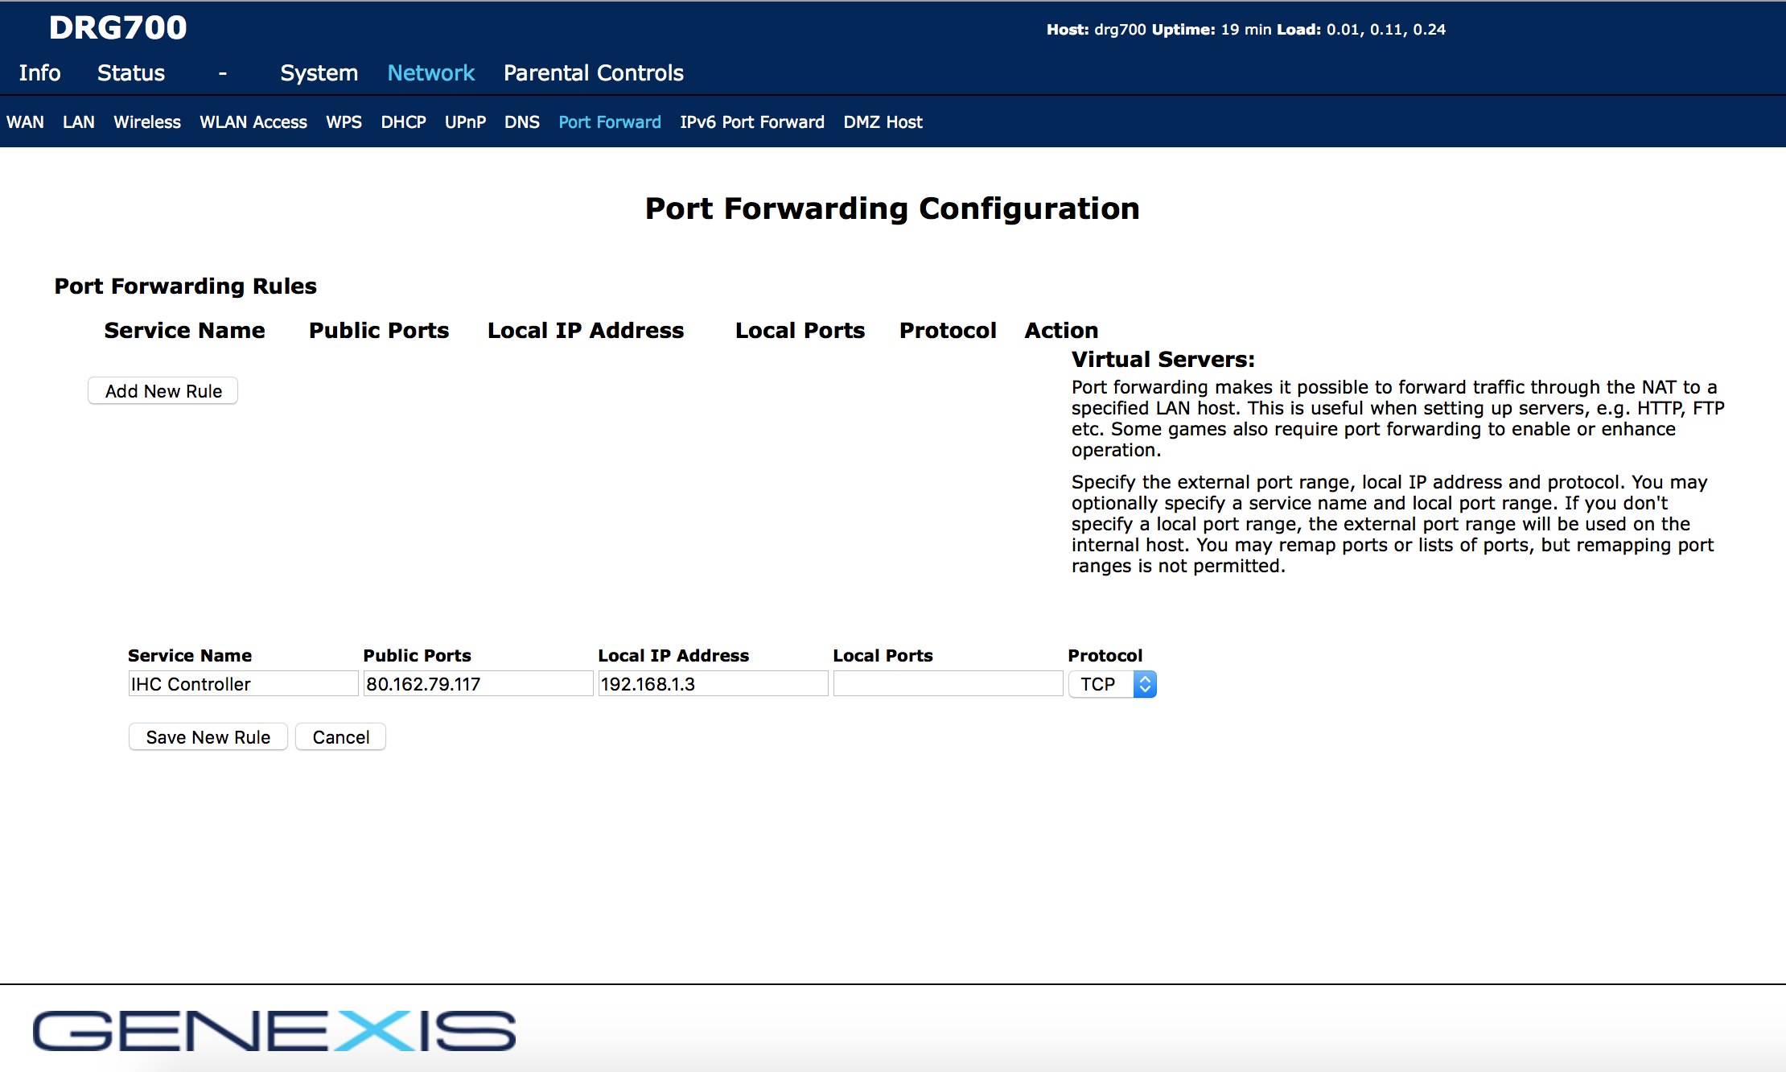
Task: Open the DMZ Host page
Action: (x=883, y=122)
